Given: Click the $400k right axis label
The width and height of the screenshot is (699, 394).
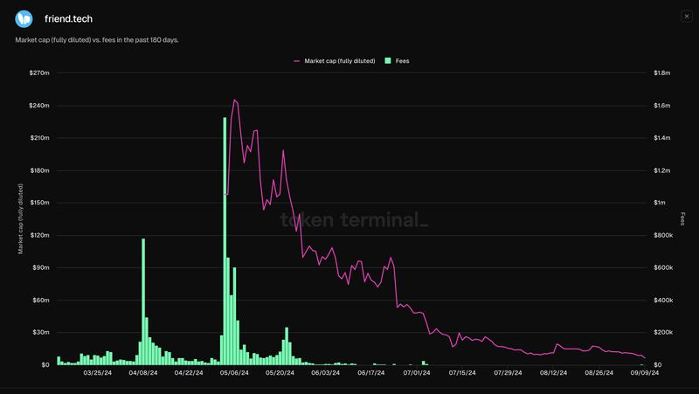Looking at the screenshot, I should [663, 300].
